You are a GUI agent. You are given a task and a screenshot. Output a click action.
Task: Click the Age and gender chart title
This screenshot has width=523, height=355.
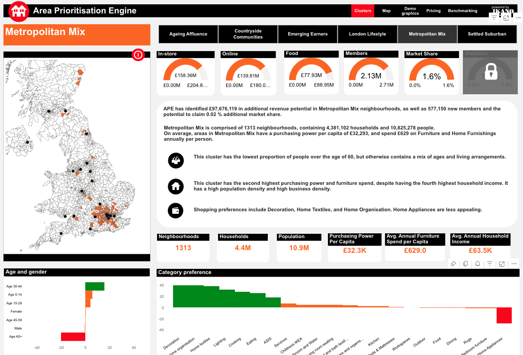[x=26, y=272]
